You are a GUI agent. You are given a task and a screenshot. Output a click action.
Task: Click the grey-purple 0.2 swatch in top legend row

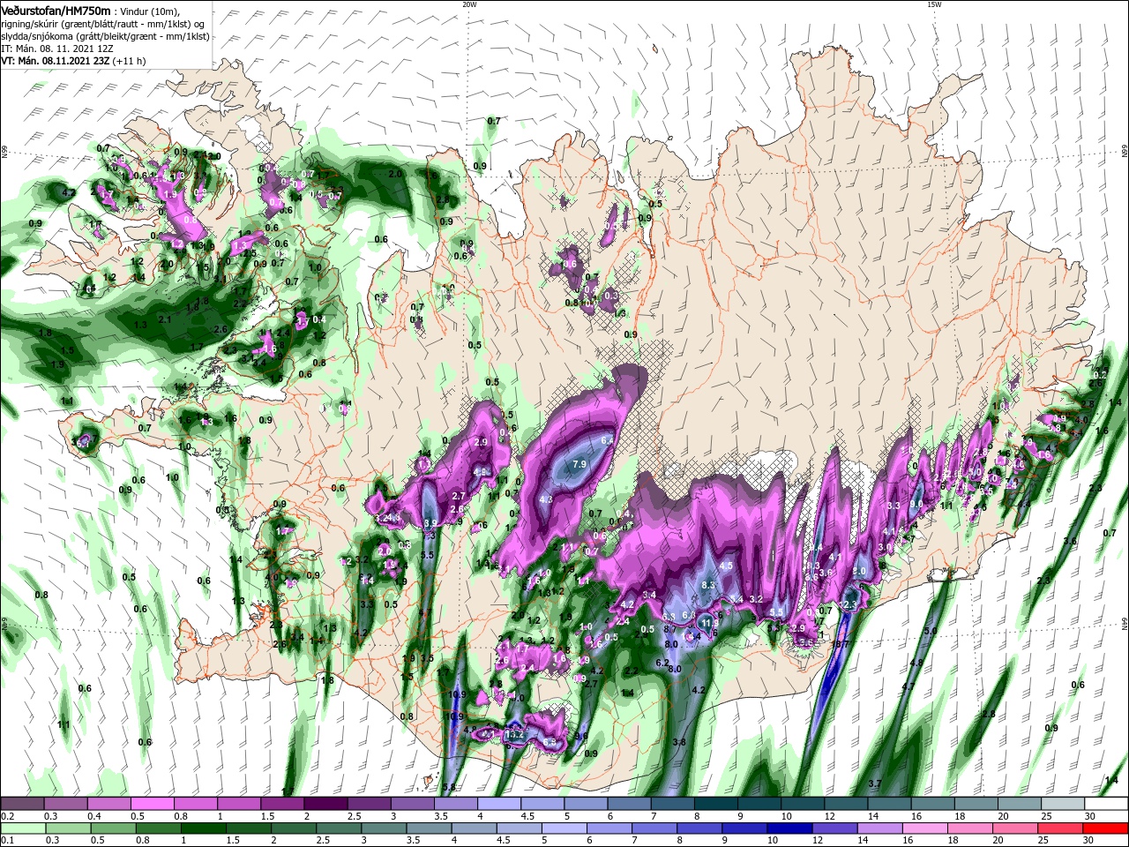click(22, 804)
